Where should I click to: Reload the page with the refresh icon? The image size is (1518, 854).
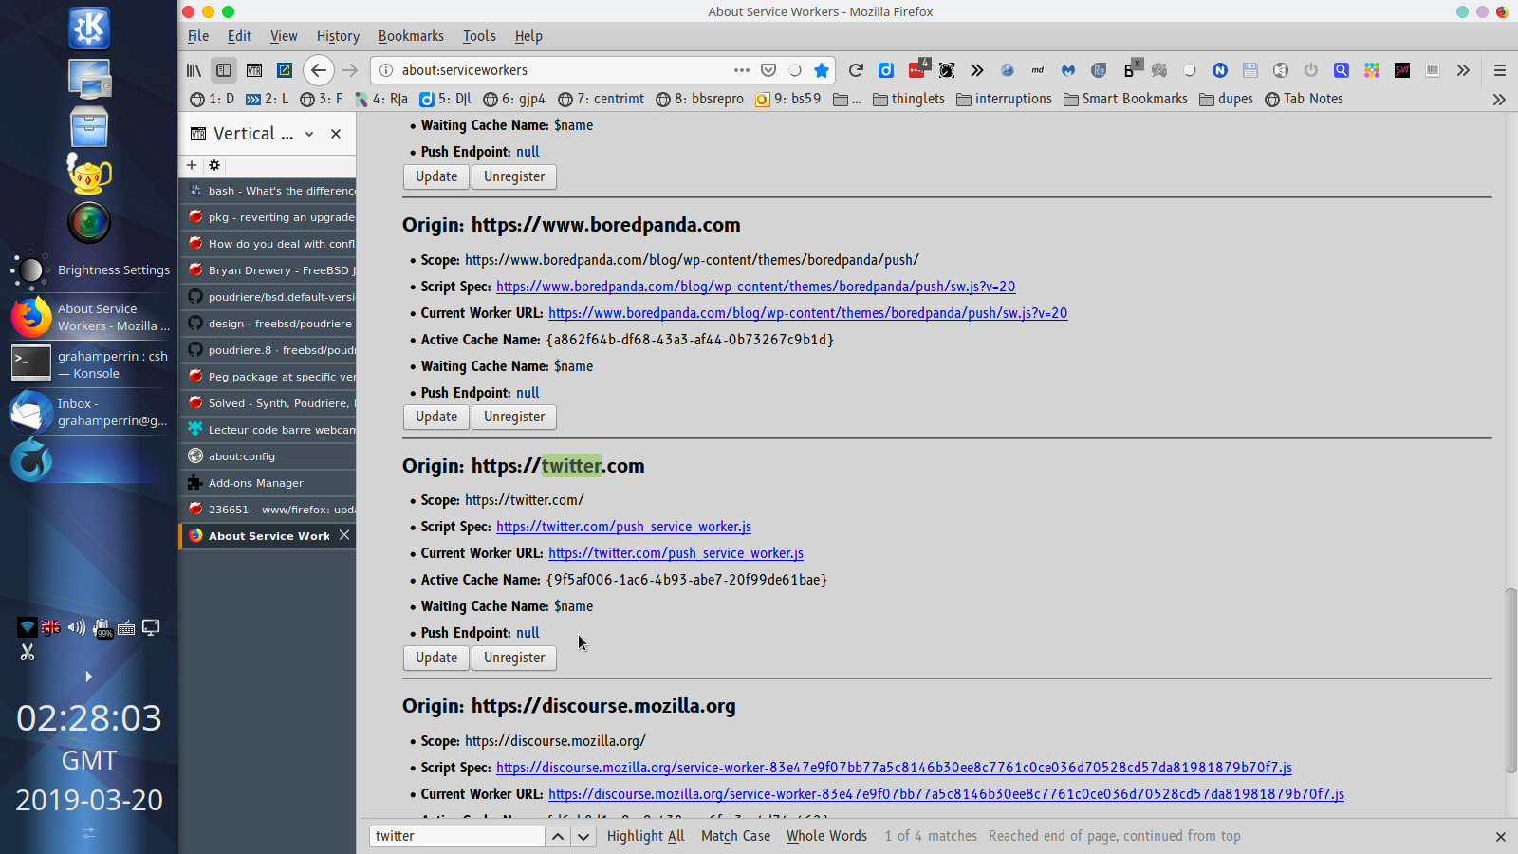(x=856, y=69)
